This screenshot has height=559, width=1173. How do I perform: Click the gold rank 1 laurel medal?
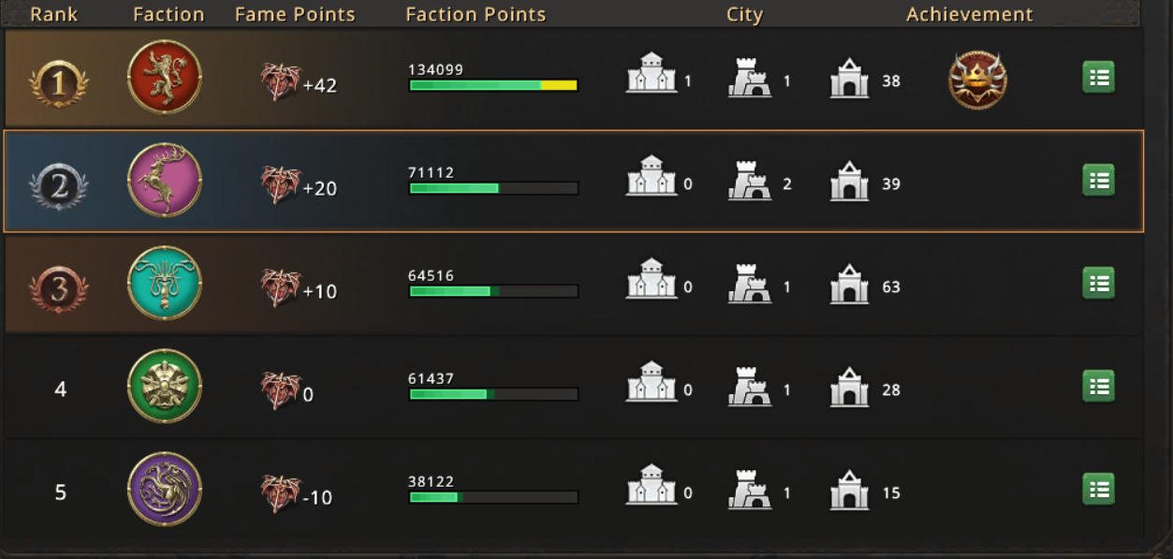pyautogui.click(x=59, y=84)
